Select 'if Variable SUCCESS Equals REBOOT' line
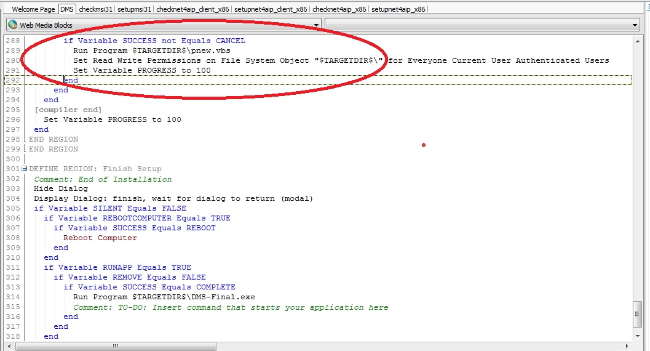 (135, 228)
